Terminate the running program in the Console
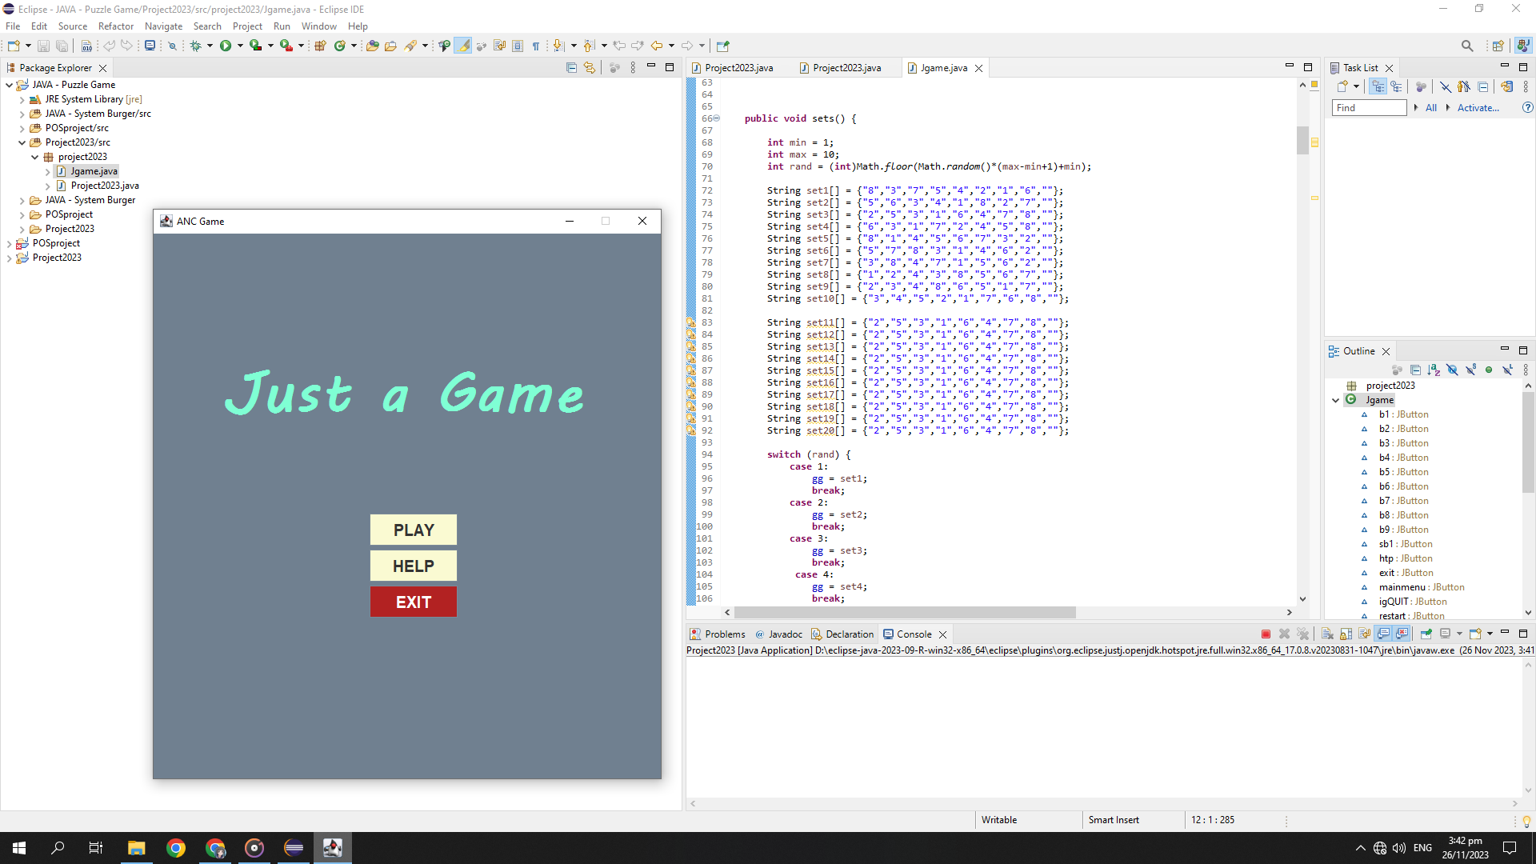Image resolution: width=1536 pixels, height=864 pixels. click(x=1266, y=634)
